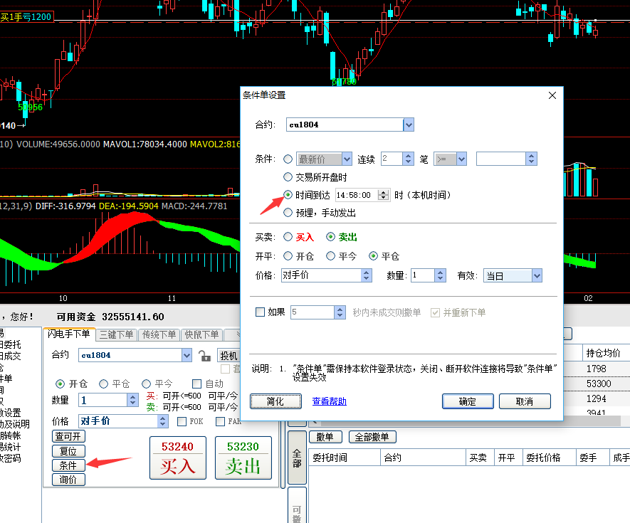
Task: Click into the 14:58:00 time field
Action: click(357, 195)
